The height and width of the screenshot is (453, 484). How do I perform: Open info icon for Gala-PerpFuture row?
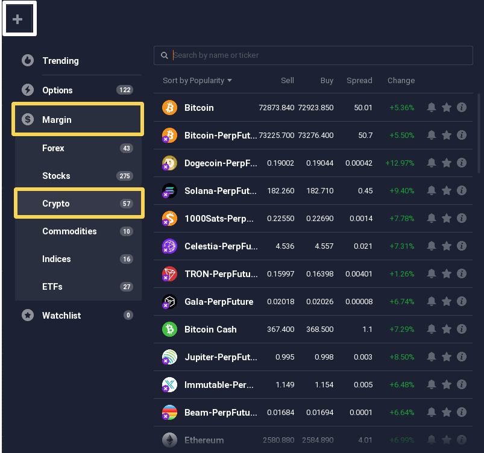point(462,302)
